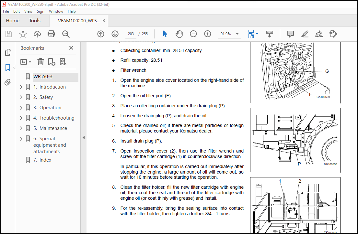Select the Hand pan tool
The height and width of the screenshot is (234, 358).
[179, 34]
